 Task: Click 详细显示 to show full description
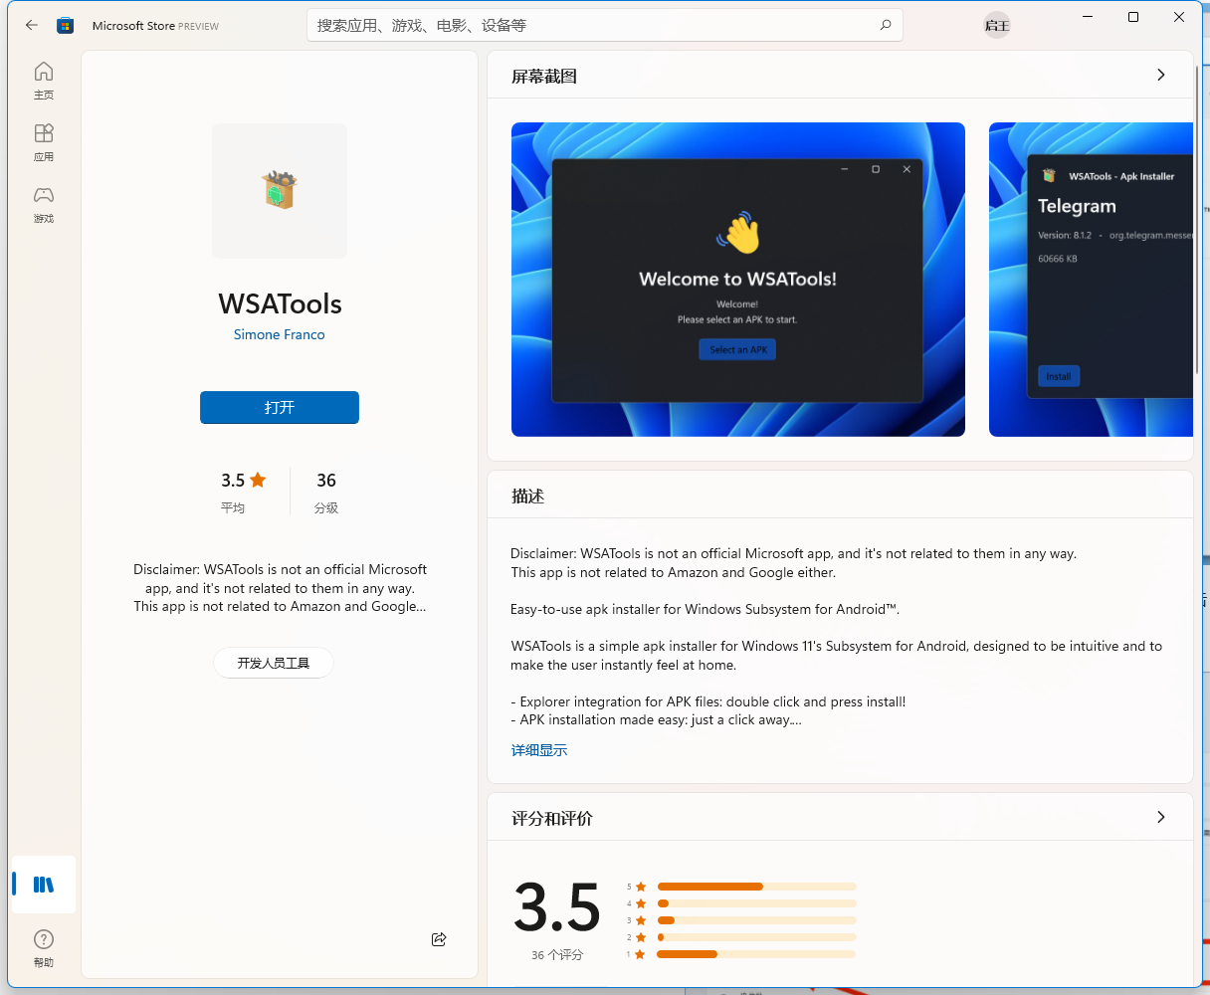pyautogui.click(x=539, y=750)
